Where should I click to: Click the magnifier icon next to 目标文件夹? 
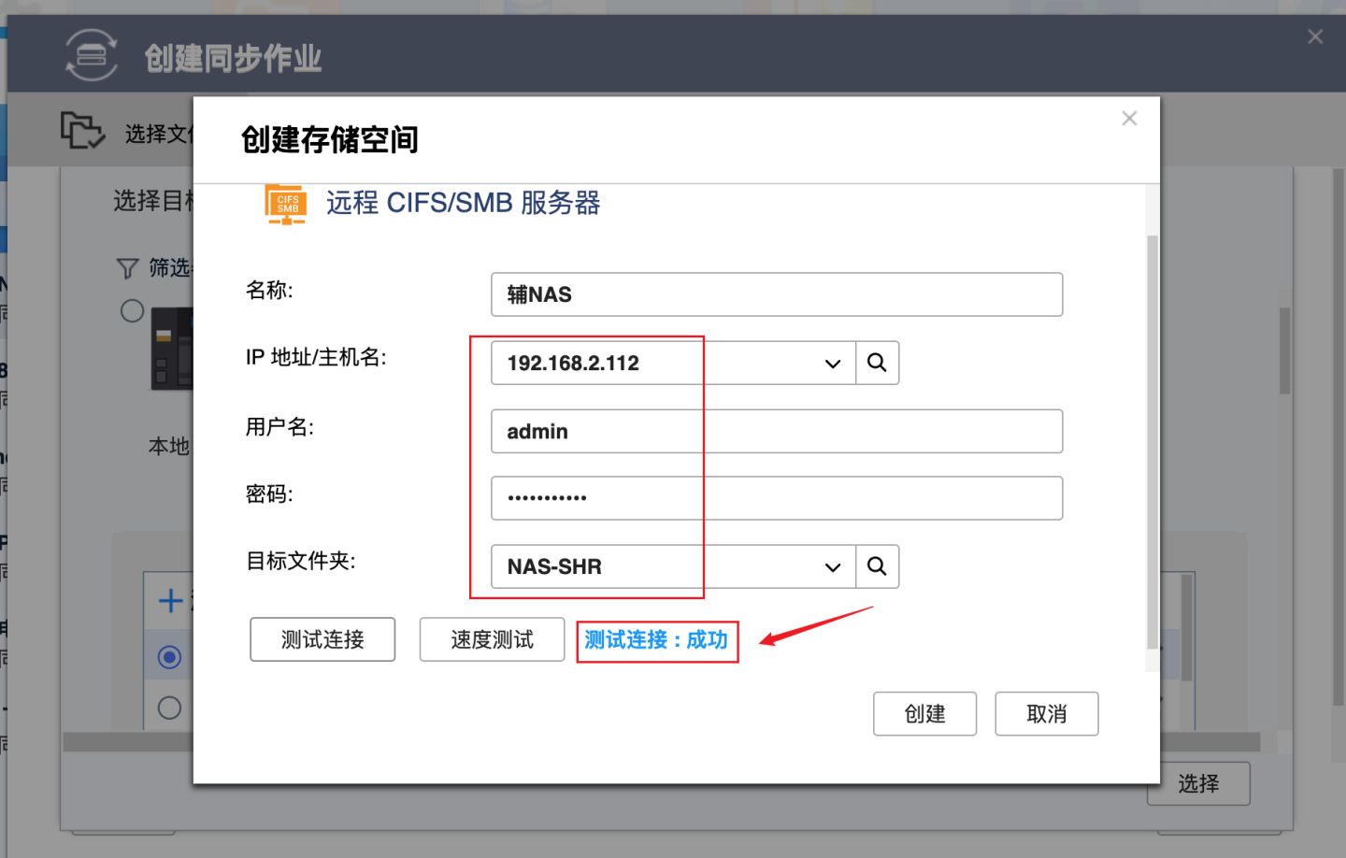[x=877, y=566]
